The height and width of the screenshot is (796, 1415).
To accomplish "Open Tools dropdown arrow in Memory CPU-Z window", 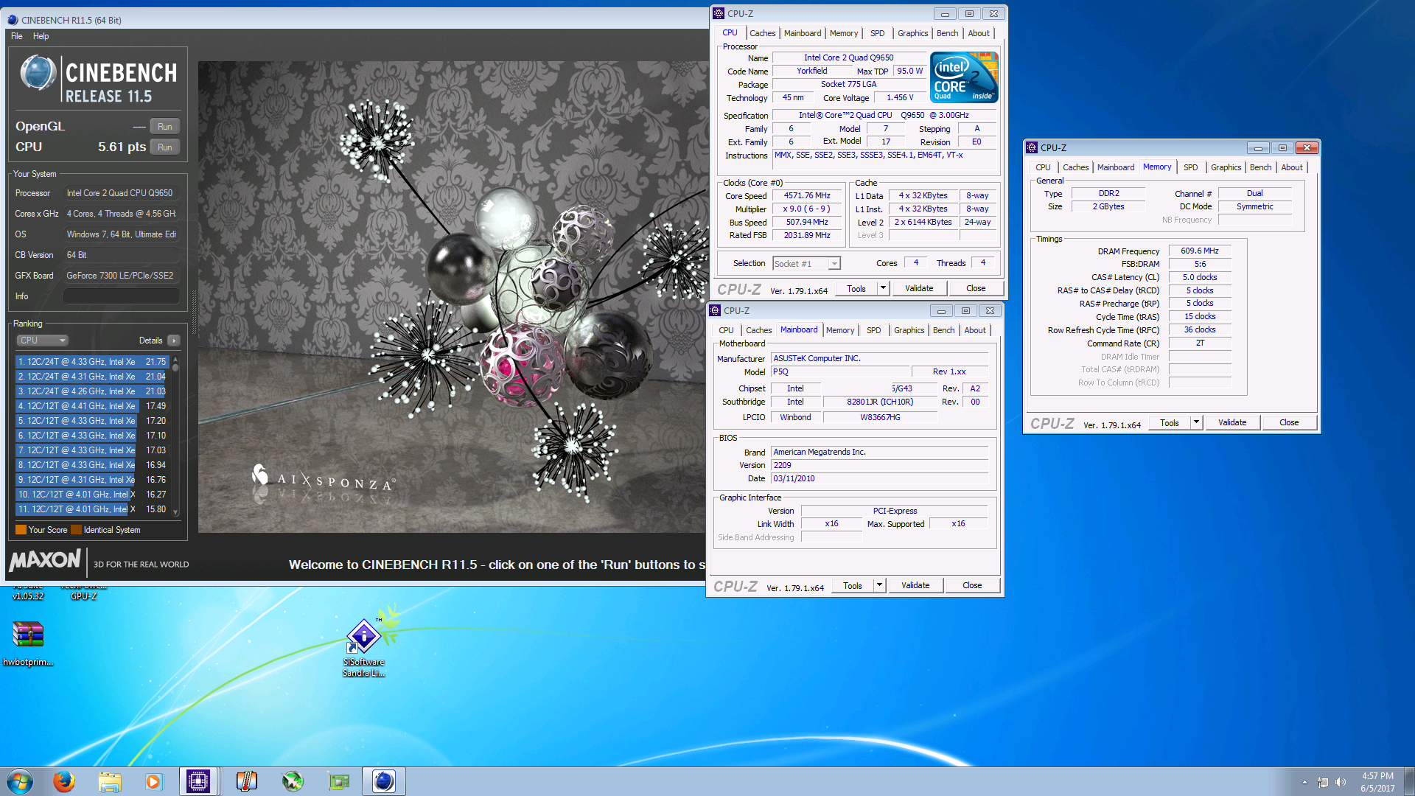I will (1196, 423).
